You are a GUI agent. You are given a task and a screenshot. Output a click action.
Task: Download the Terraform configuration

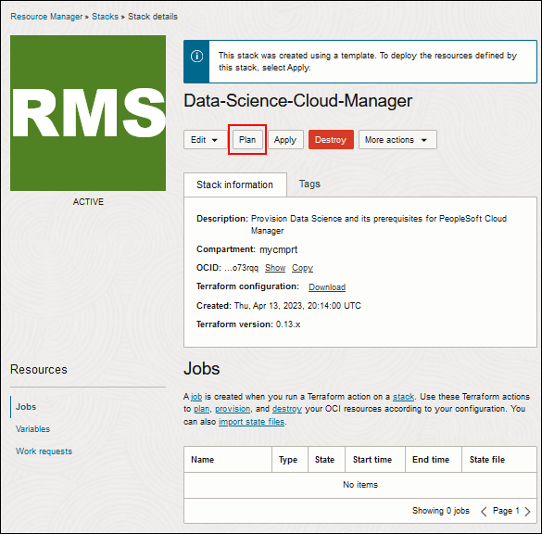(x=327, y=287)
